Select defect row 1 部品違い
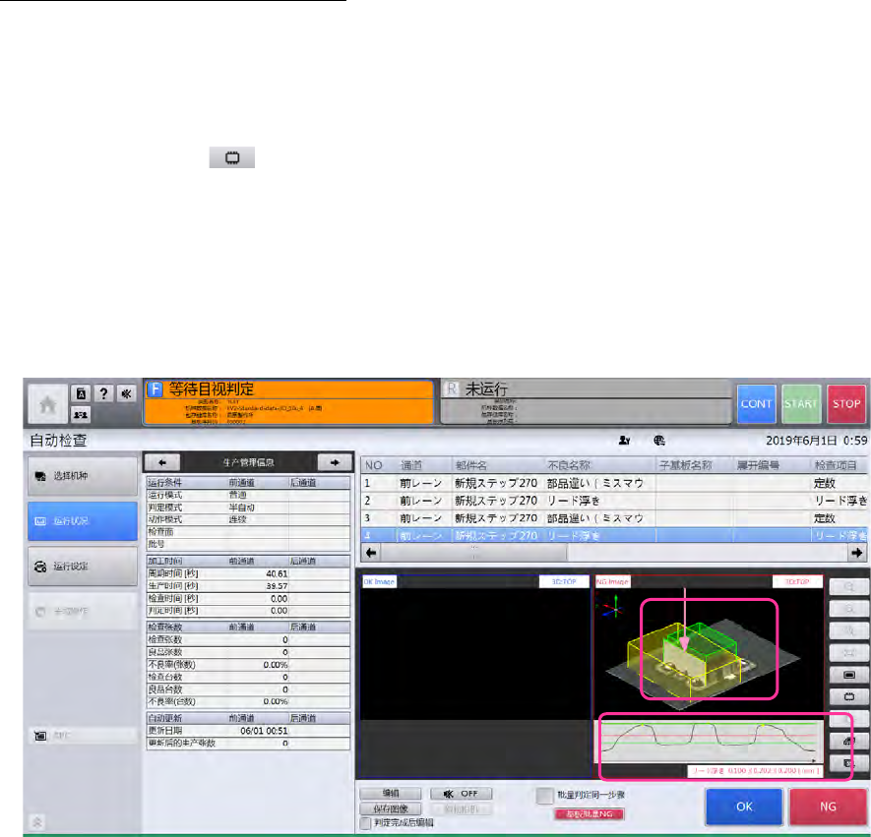Viewport: 871px width, 837px height. pos(614,483)
